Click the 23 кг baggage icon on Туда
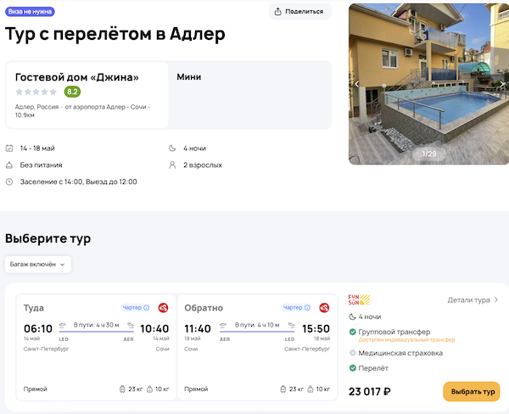Image resolution: width=509 pixels, height=414 pixels. click(x=123, y=389)
